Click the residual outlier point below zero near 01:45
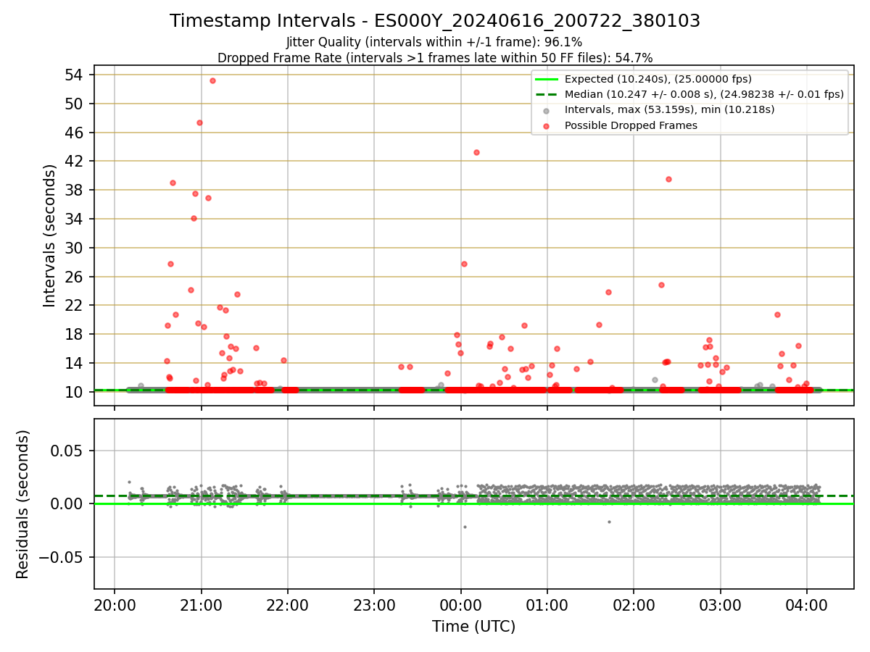Image resolution: width=870 pixels, height=652 pixels. click(609, 522)
